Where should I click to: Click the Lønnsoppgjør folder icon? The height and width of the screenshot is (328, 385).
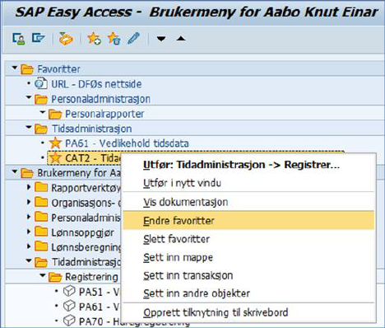point(41,232)
